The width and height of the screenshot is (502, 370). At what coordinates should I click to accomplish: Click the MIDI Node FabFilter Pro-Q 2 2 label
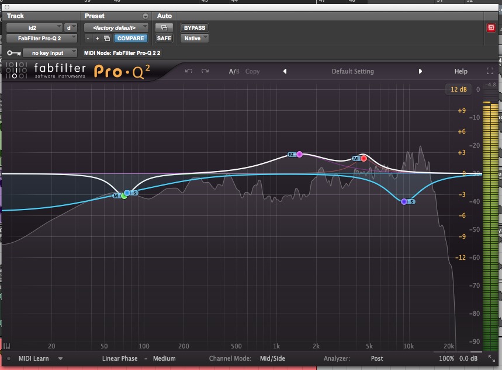tap(122, 53)
